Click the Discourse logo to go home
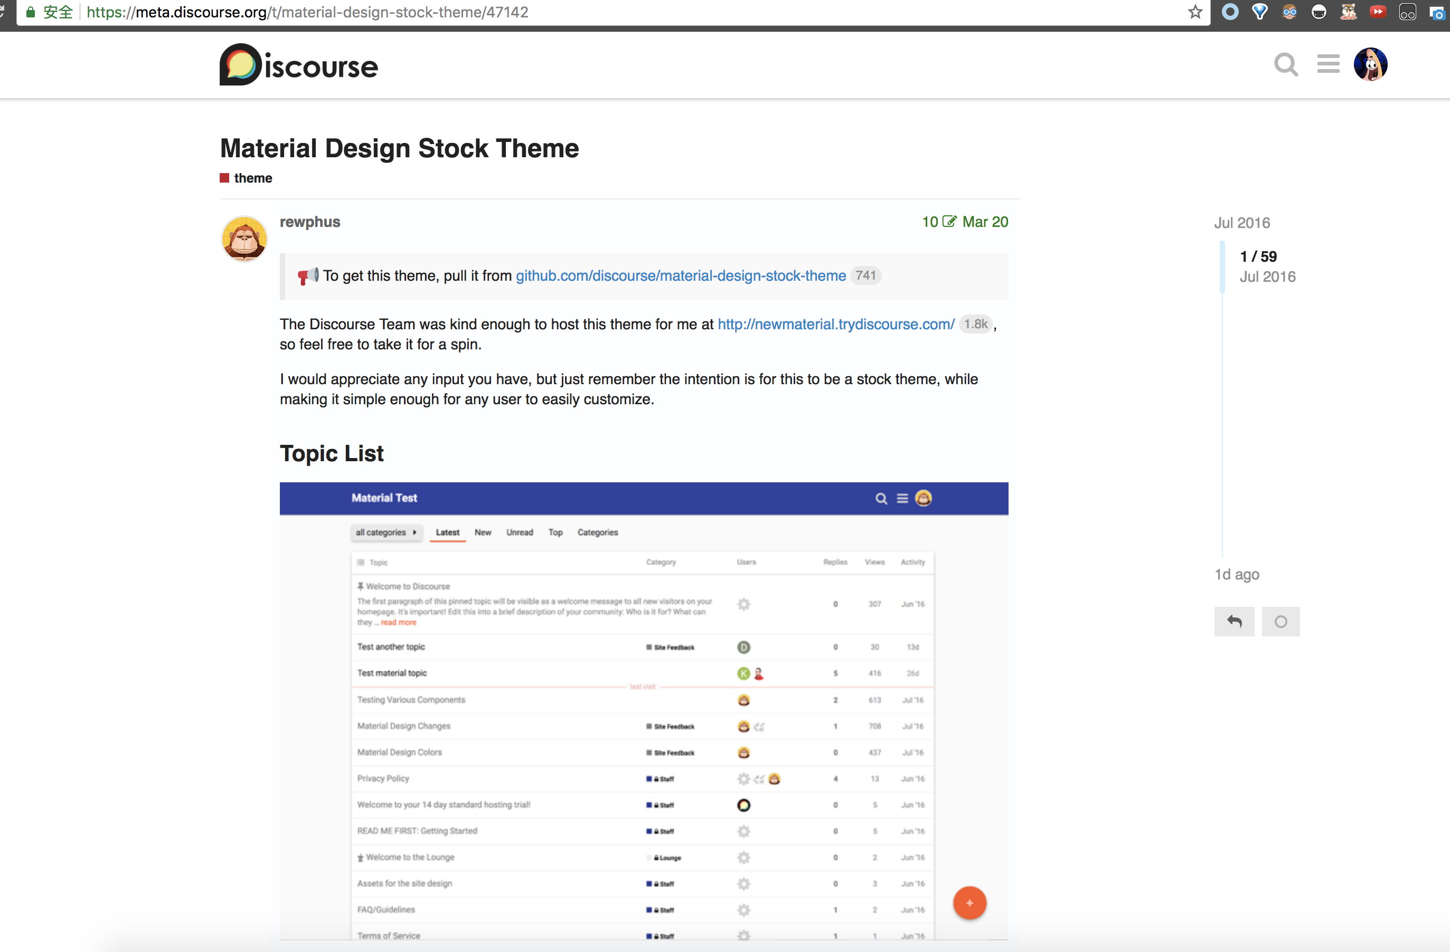This screenshot has width=1450, height=952. [298, 64]
